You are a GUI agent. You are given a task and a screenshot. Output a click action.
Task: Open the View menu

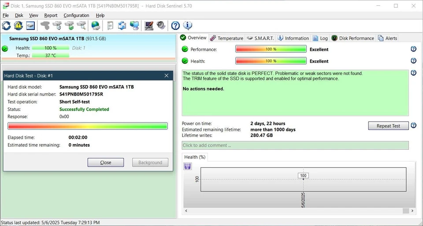[33, 15]
